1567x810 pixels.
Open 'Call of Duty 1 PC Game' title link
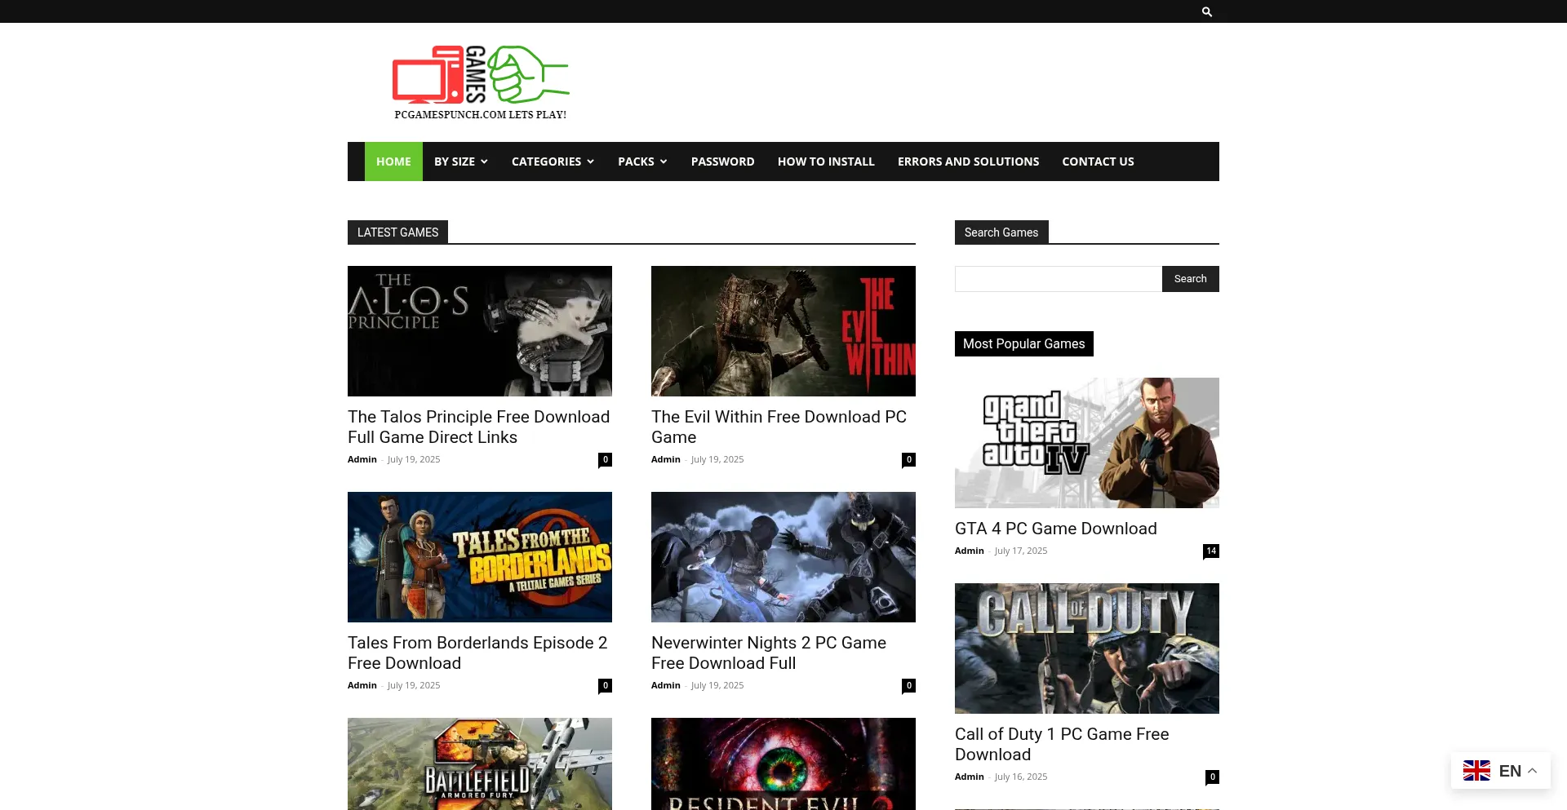click(1062, 745)
